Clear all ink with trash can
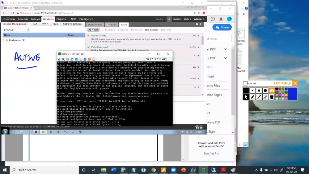This screenshot has width=309, height=174. point(272,97)
